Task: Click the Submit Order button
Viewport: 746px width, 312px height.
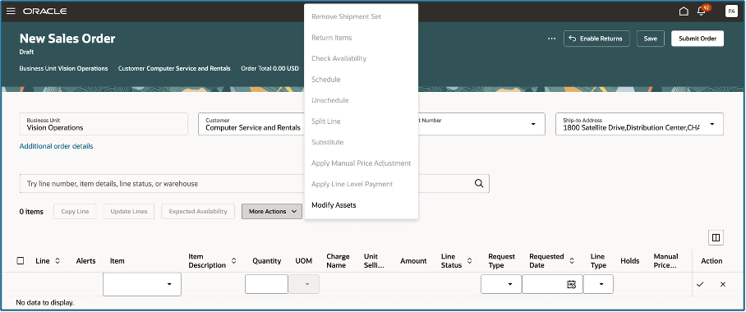Action: click(x=698, y=39)
